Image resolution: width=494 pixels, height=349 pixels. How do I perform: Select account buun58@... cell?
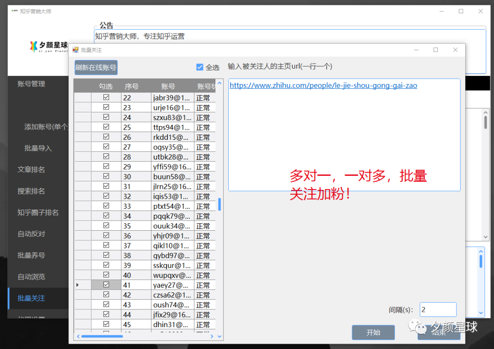point(172,176)
